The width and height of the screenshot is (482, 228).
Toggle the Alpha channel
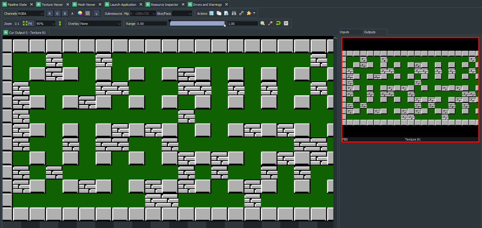72,14
